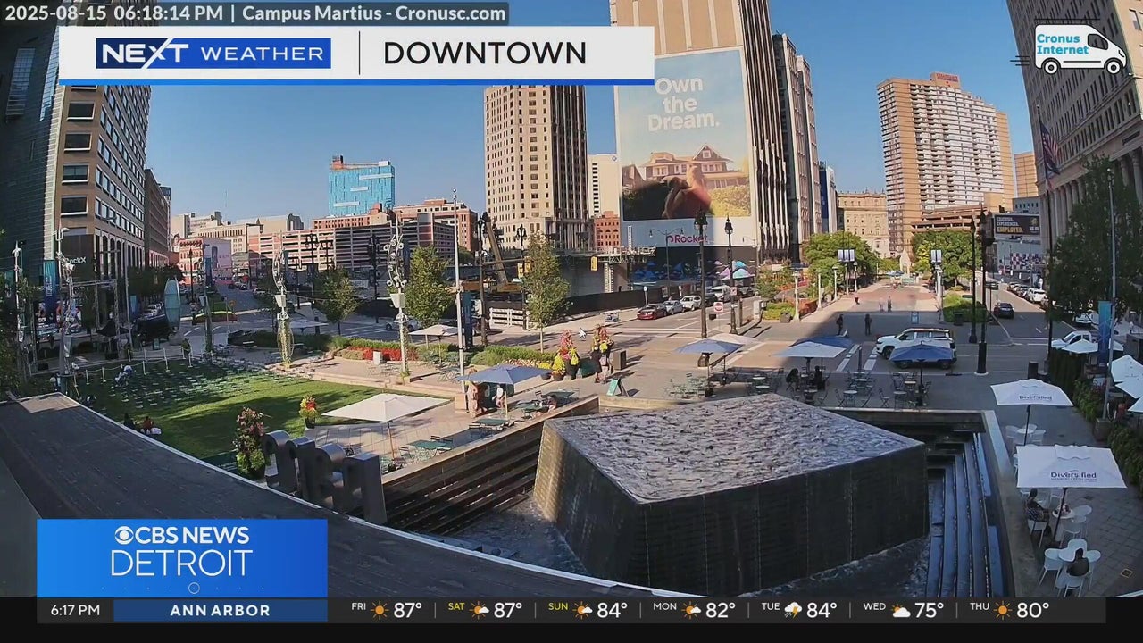The height and width of the screenshot is (643, 1143).
Task: Click the NEXT Weather logo badge
Action: pyautogui.click(x=213, y=54)
